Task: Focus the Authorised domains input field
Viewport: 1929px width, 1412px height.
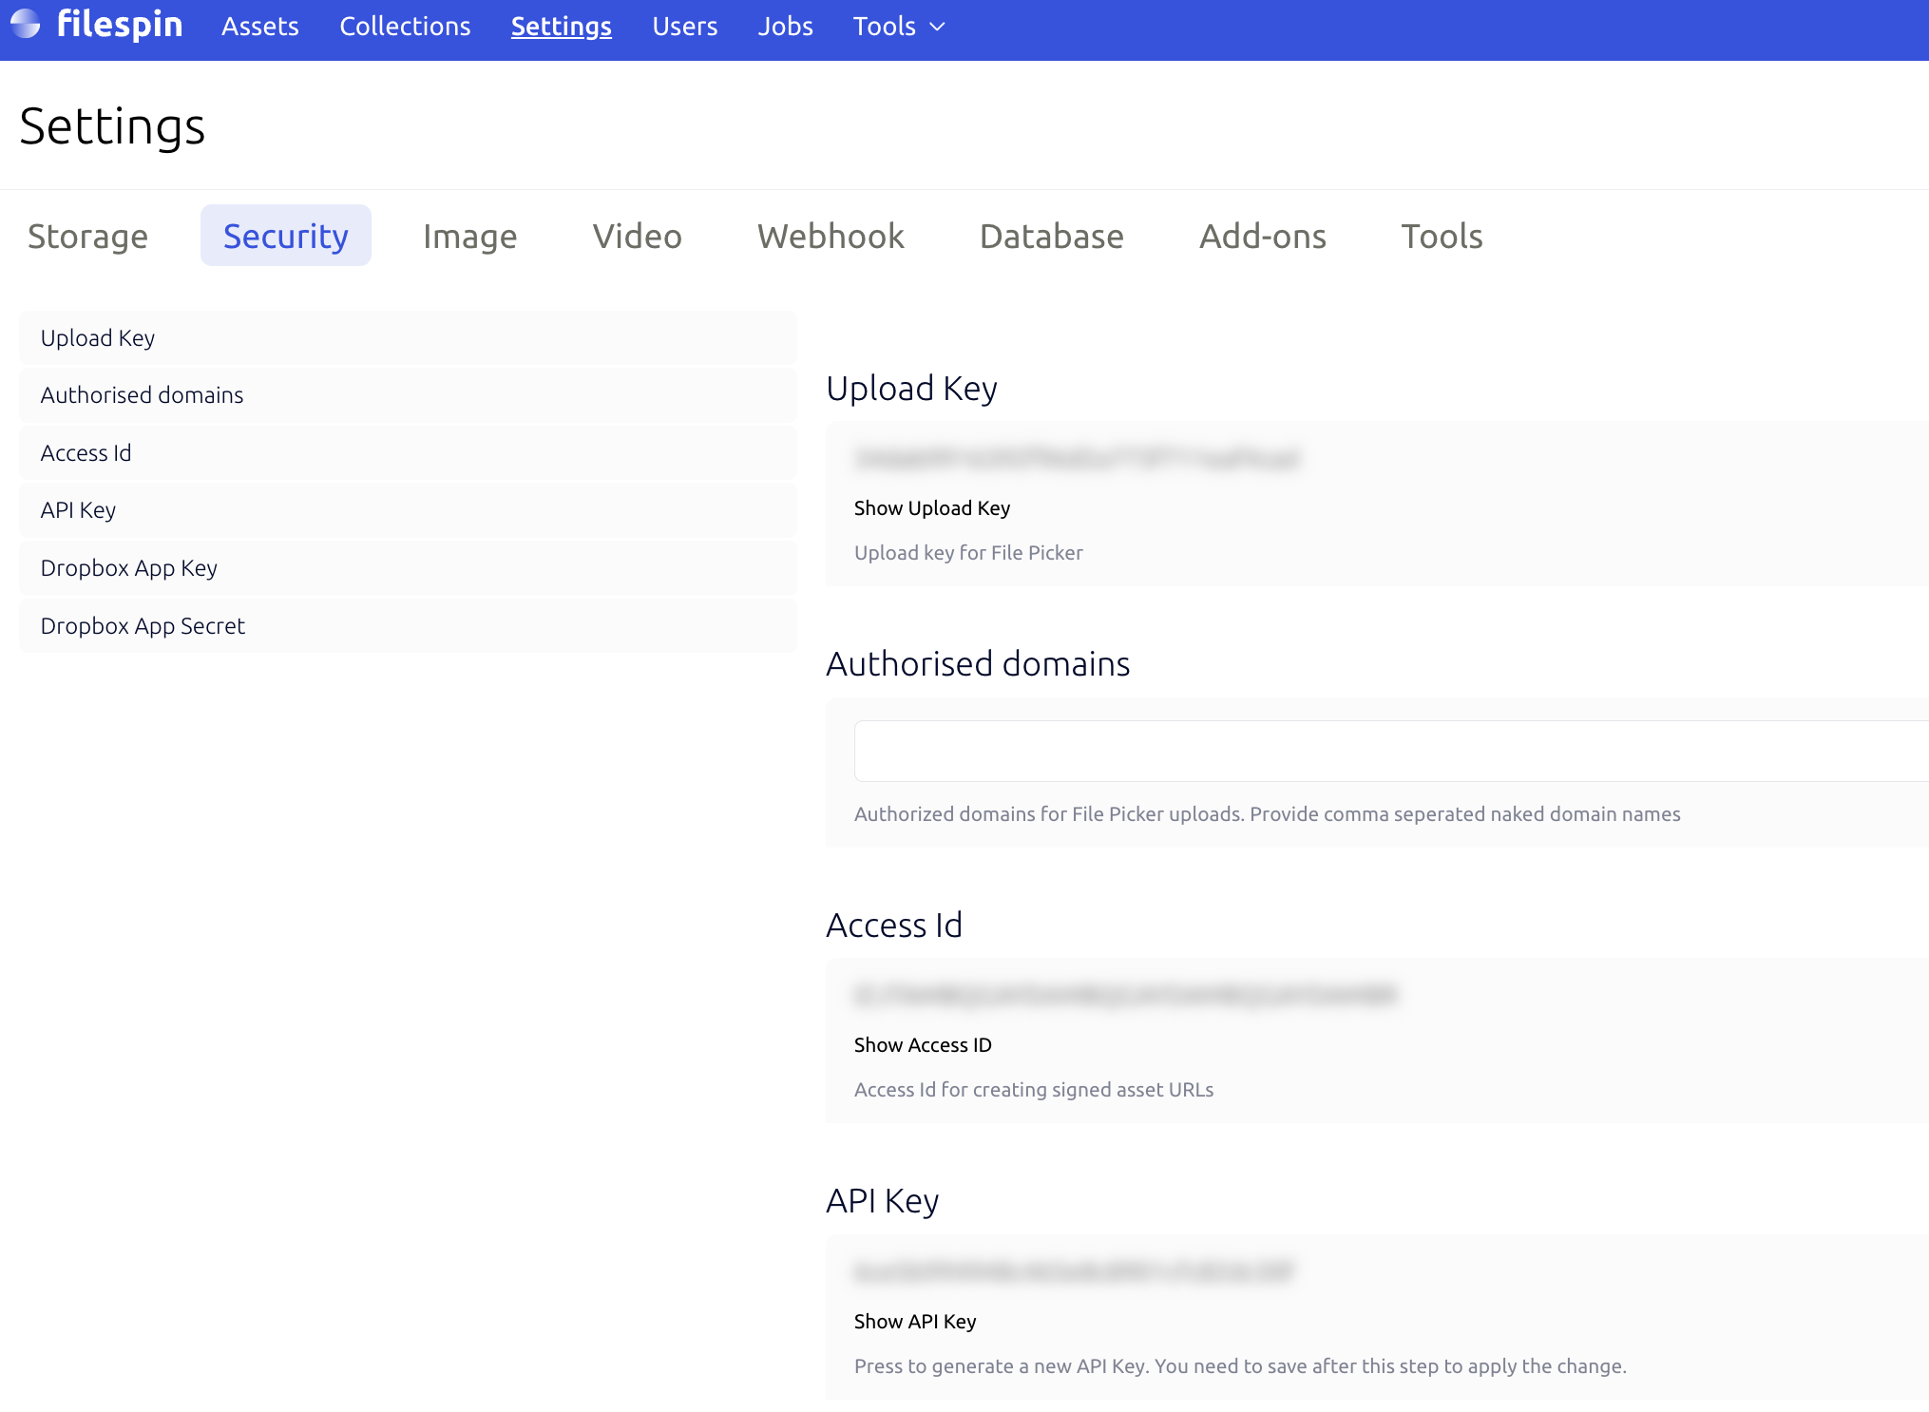Action: 1387,751
